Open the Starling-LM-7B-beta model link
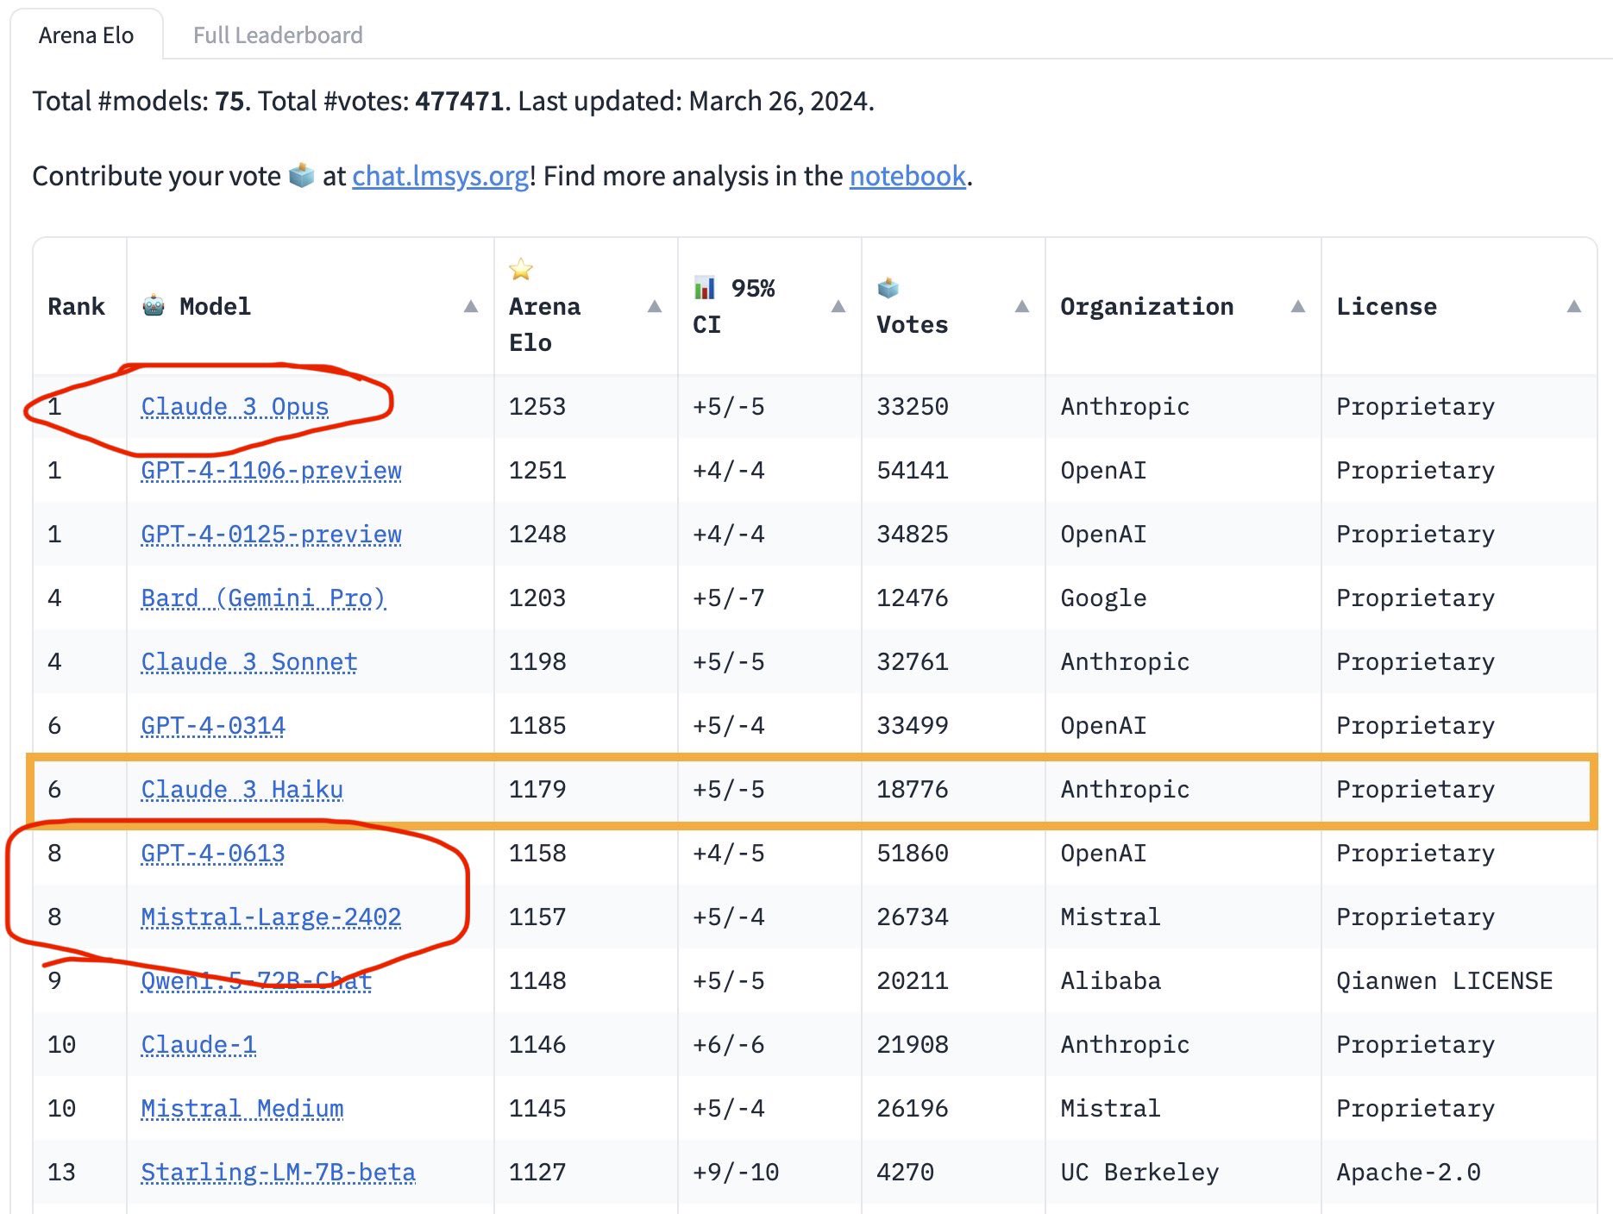This screenshot has height=1214, width=1613. point(278,1173)
